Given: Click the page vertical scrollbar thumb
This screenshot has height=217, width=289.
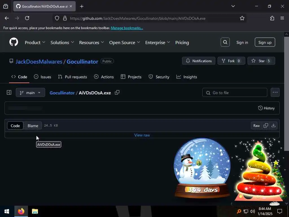Looking at the screenshot, I should [x=286, y=94].
